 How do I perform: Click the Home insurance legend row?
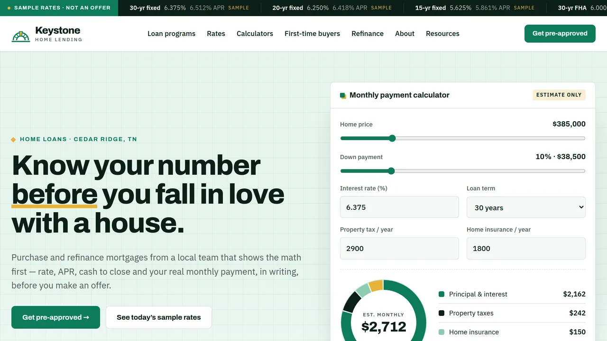(x=512, y=332)
